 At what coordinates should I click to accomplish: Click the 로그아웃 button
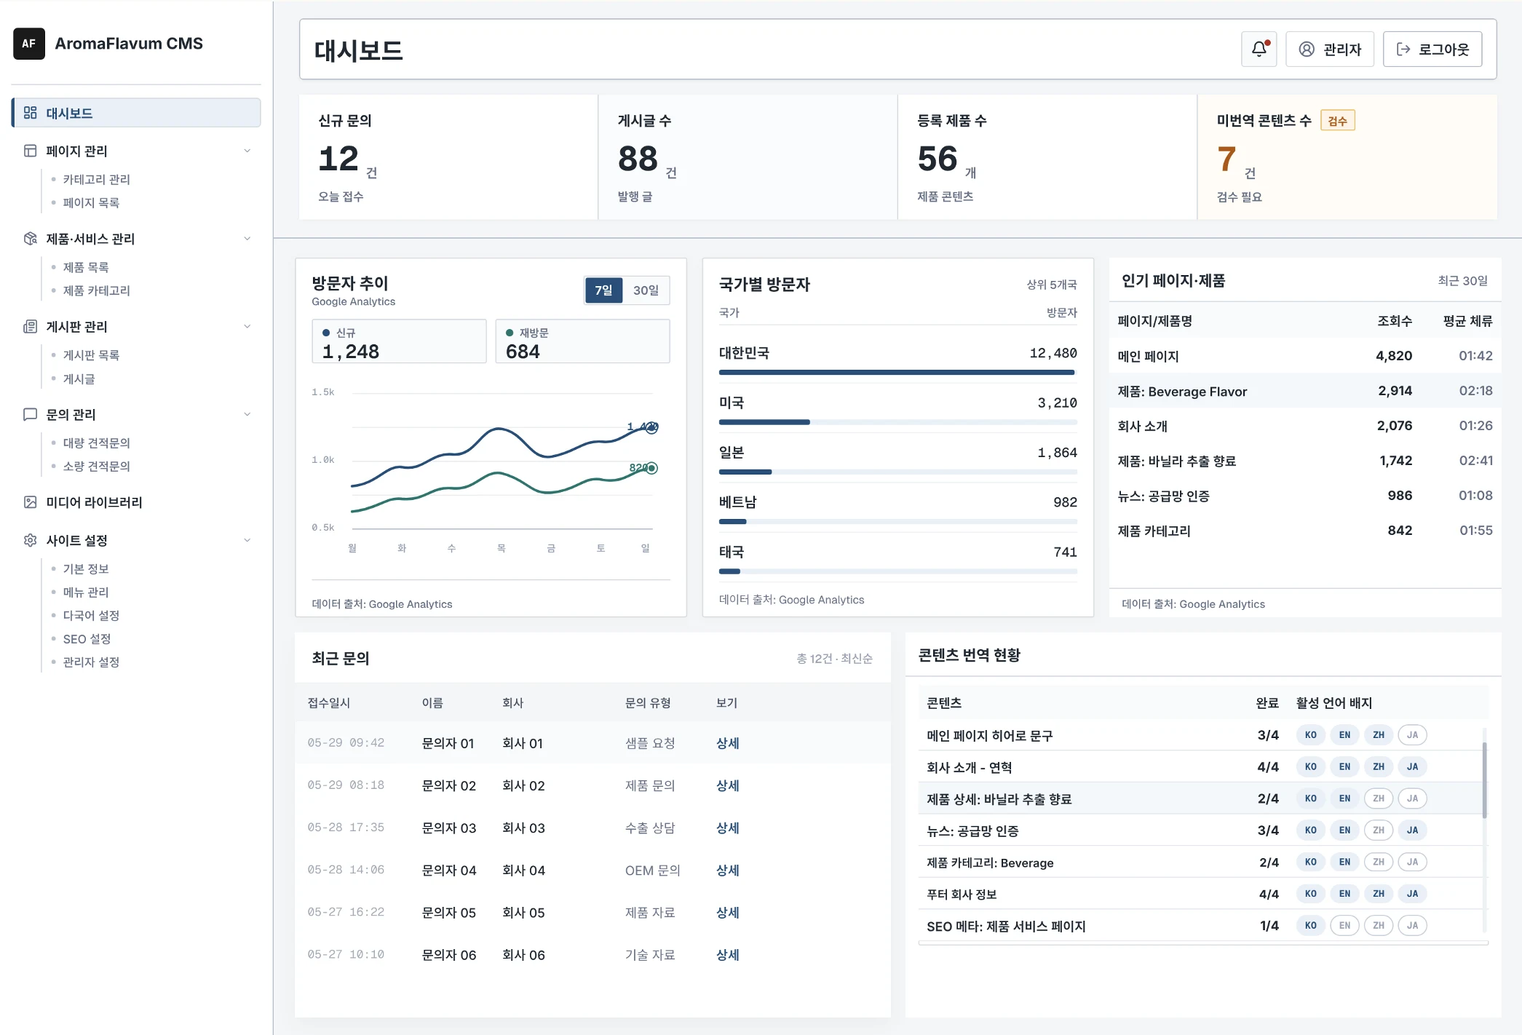(x=1432, y=49)
